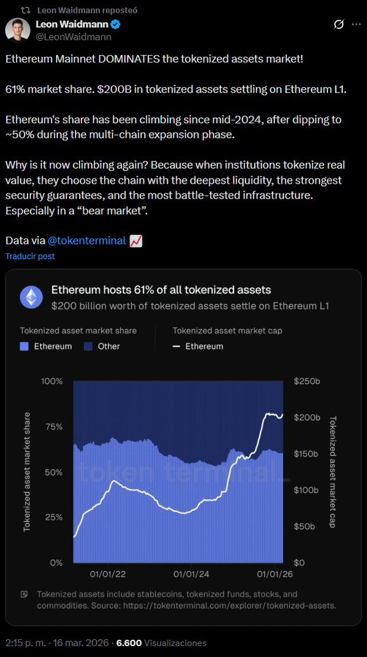Click the chart emoji after tokenterminal
The height and width of the screenshot is (657, 367).
point(136,241)
